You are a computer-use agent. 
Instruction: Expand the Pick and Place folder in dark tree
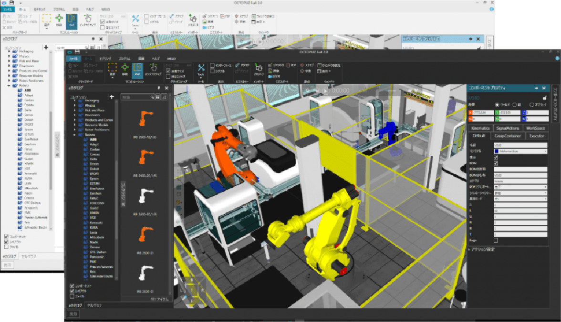pyautogui.click(x=74, y=110)
